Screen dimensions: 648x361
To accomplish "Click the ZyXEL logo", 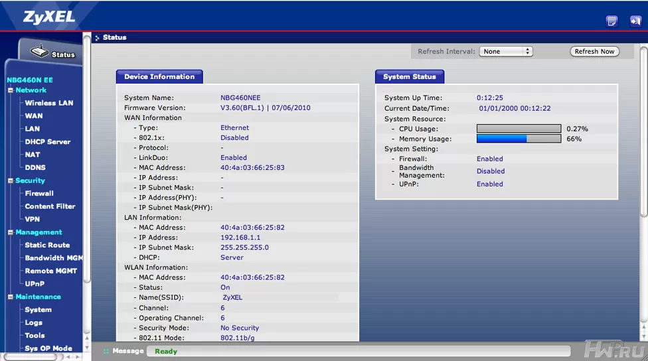I will (x=40, y=17).
